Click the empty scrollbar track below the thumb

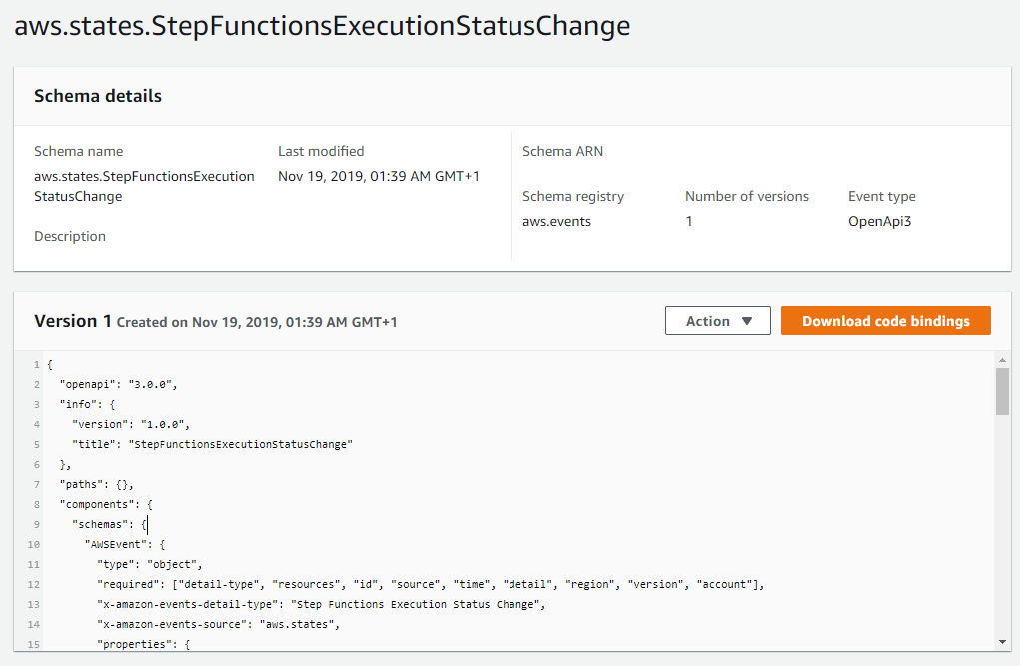coord(1002,529)
